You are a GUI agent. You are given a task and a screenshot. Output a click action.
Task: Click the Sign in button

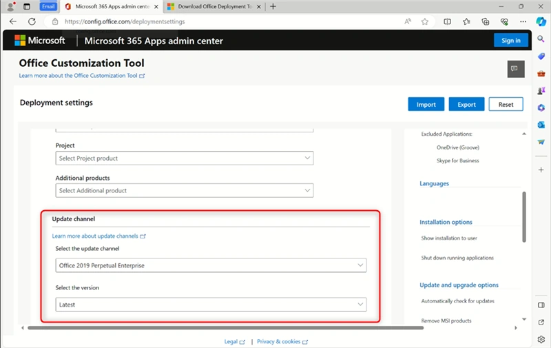511,41
